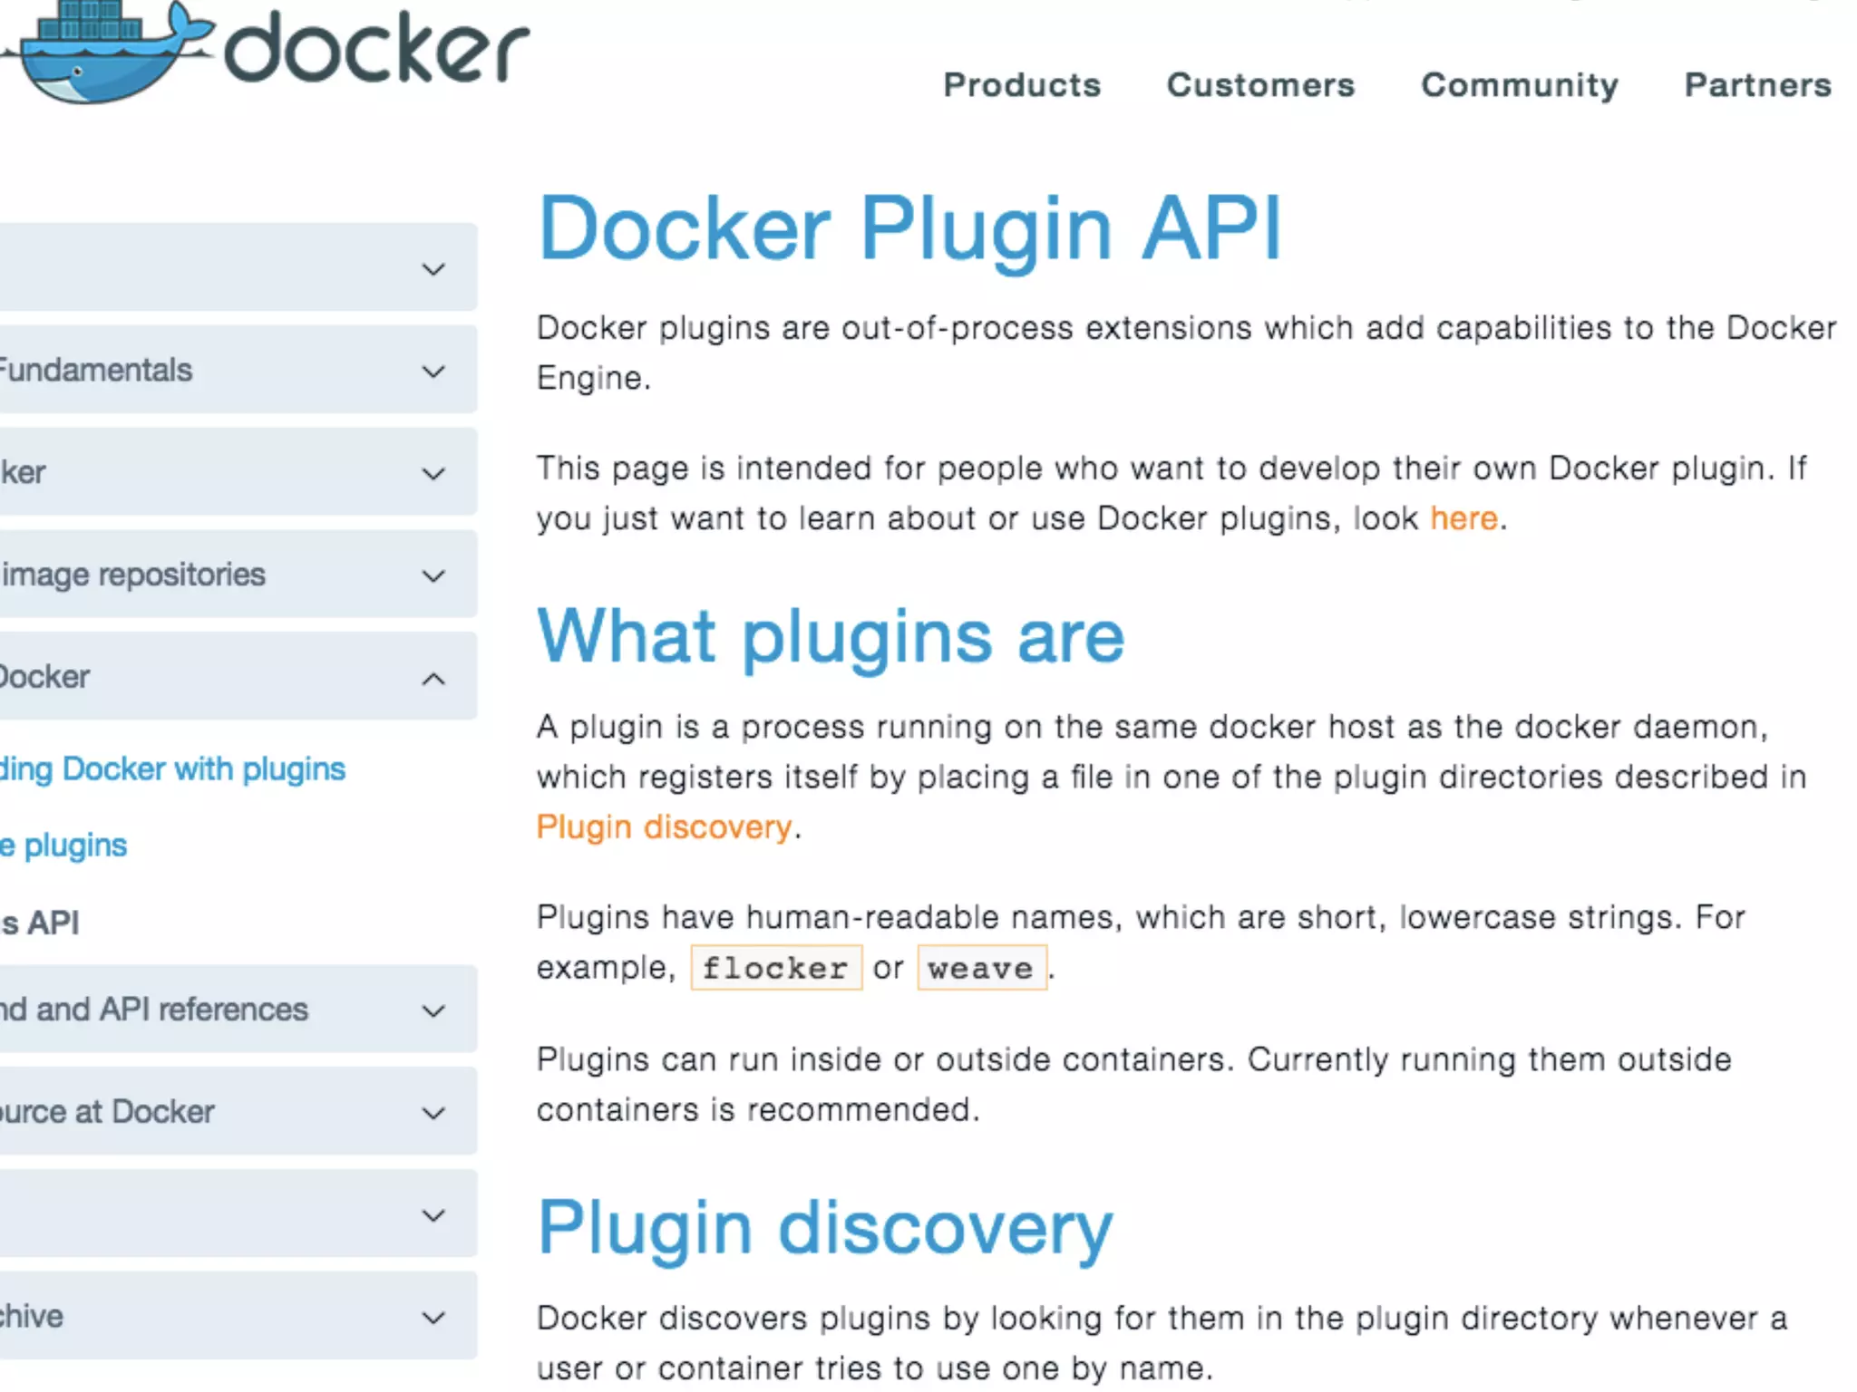Click the 'flocker' code snippet

(775, 968)
